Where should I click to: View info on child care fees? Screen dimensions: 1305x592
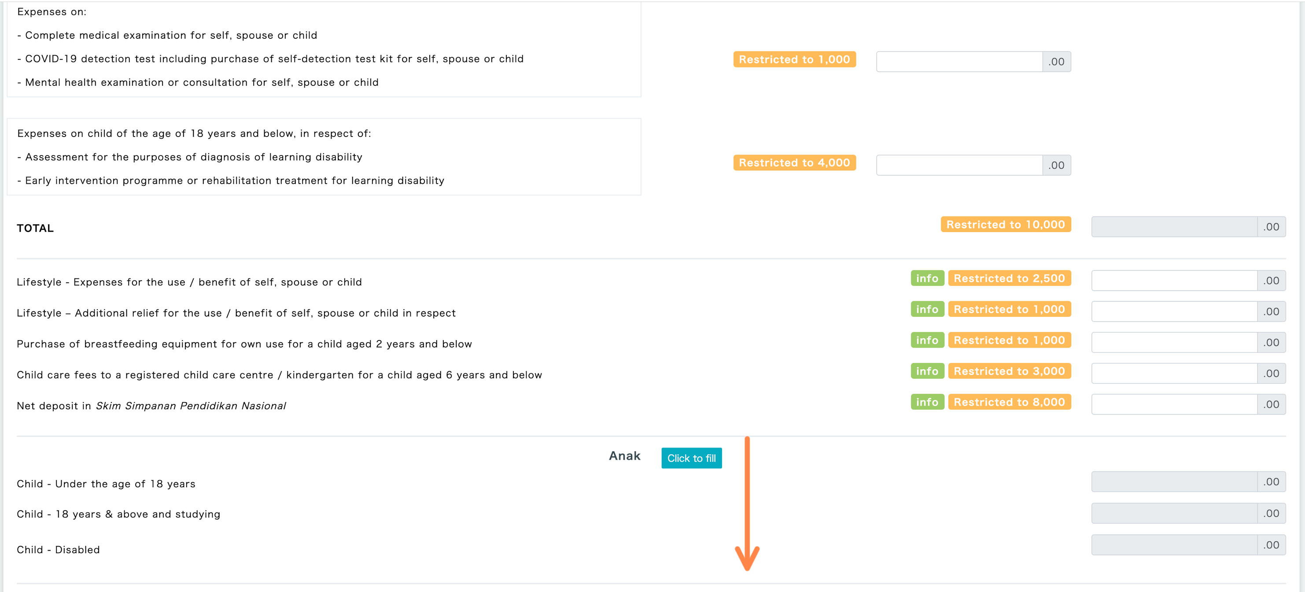pyautogui.click(x=926, y=371)
